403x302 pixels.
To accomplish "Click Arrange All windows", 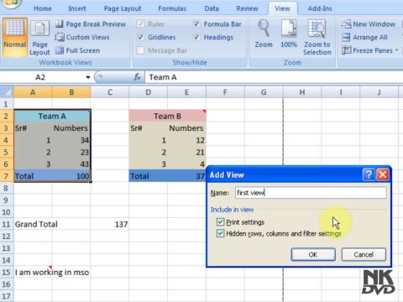I will click(365, 37).
